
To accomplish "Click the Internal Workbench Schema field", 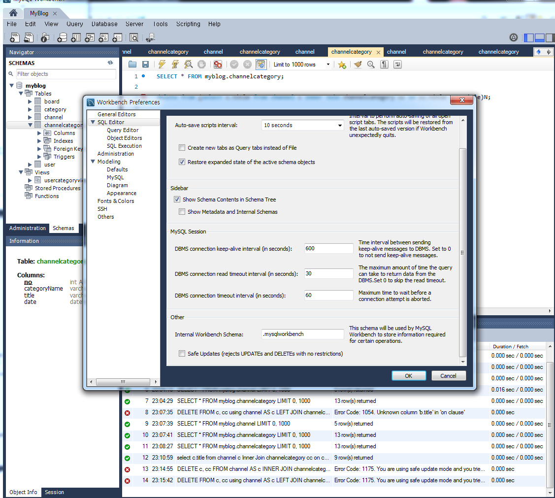I will coord(303,334).
